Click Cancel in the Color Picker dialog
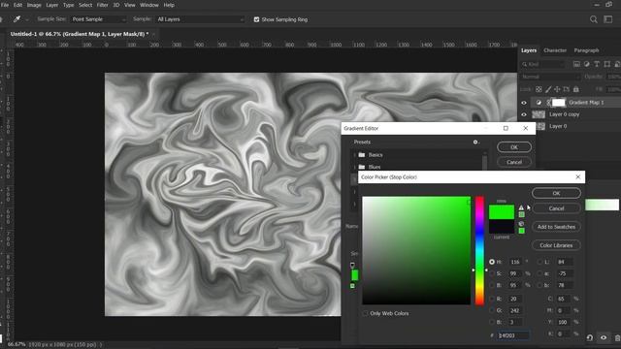This screenshot has height=349, width=621. pos(556,208)
